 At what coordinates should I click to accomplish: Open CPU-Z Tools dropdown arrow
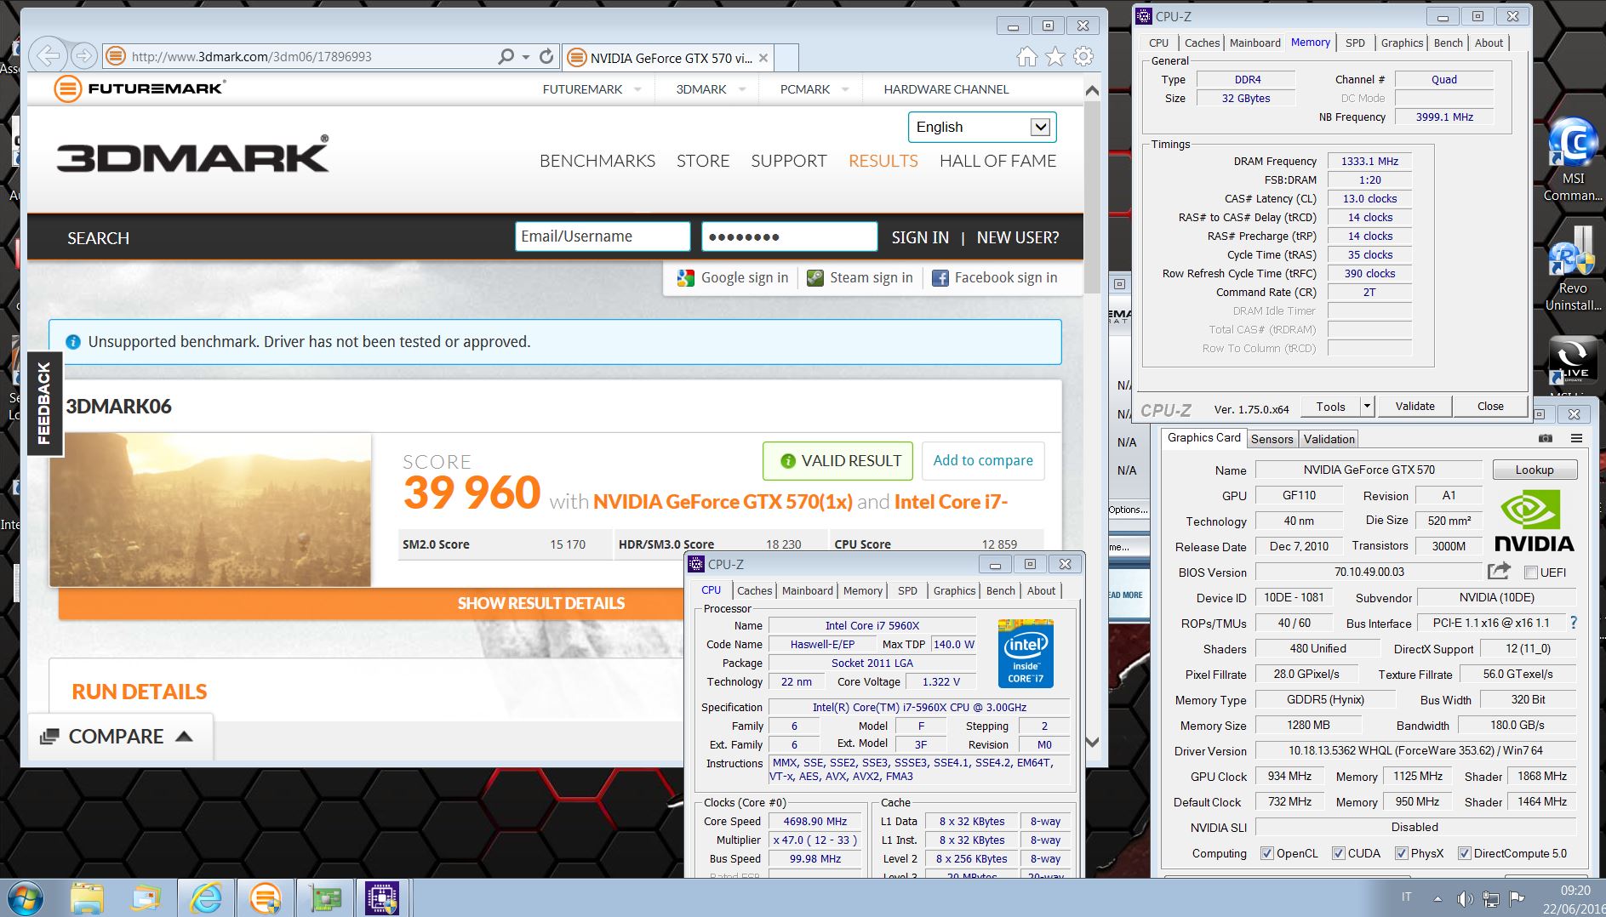[1367, 407]
